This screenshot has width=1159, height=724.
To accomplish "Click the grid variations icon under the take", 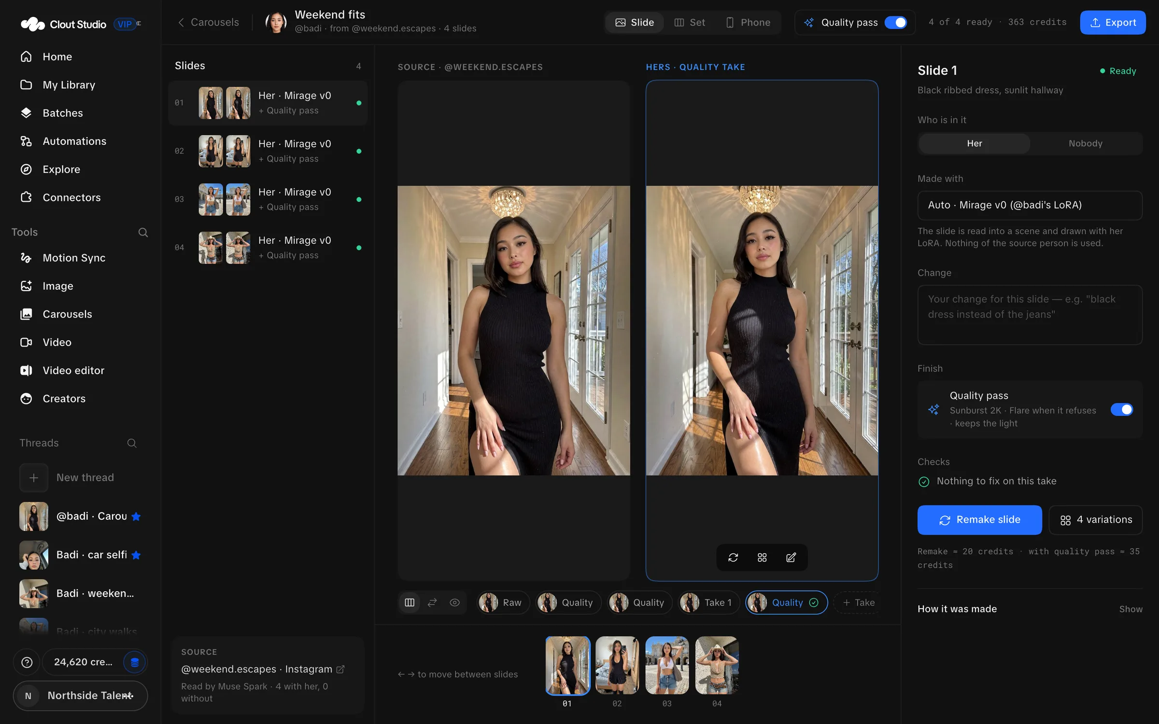I will pos(762,557).
